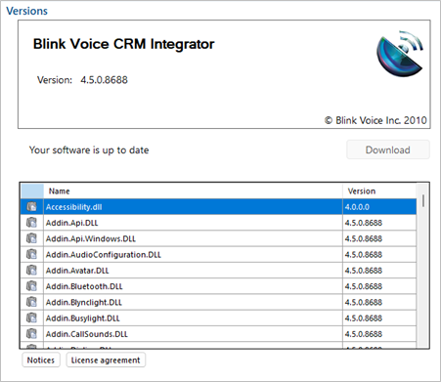
Task: Open the Notices button
Action: point(41,361)
